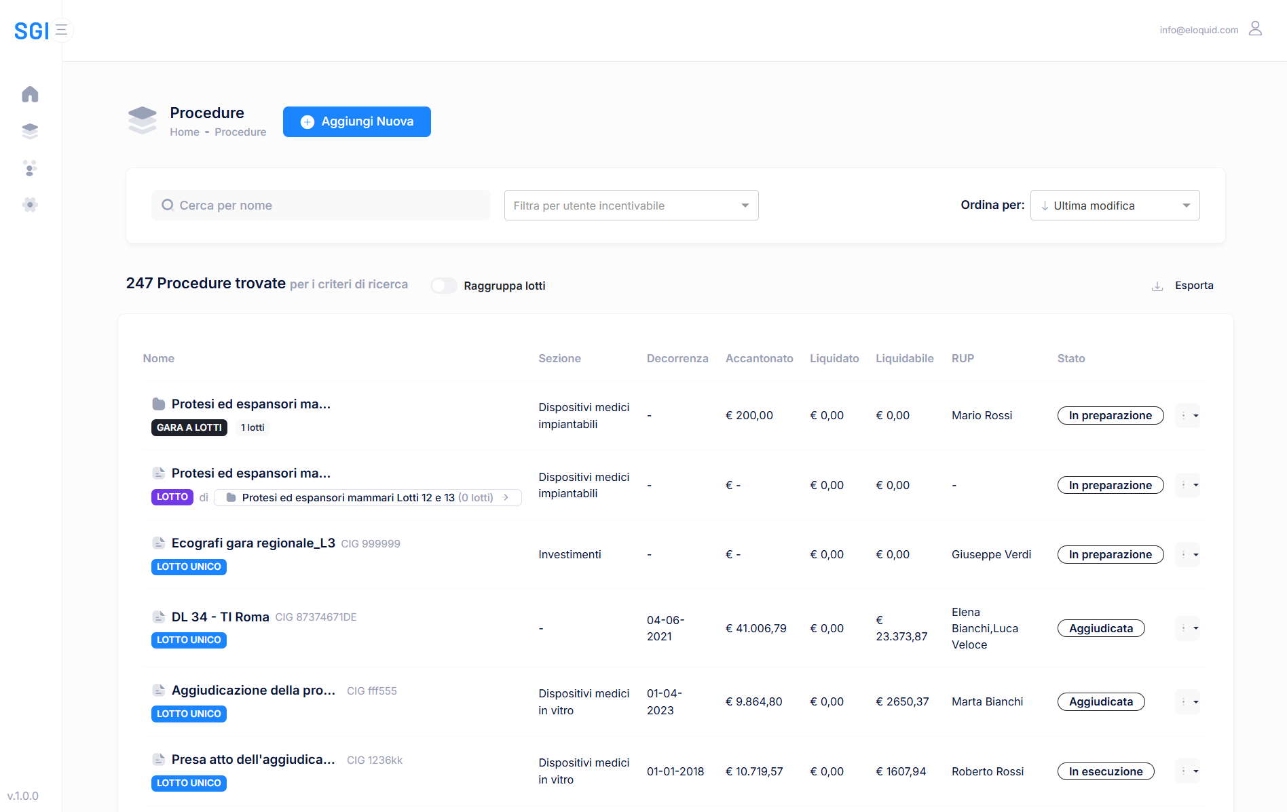Open Procedure layers icon in sidebar
Screen dimensions: 1287x812
30,131
